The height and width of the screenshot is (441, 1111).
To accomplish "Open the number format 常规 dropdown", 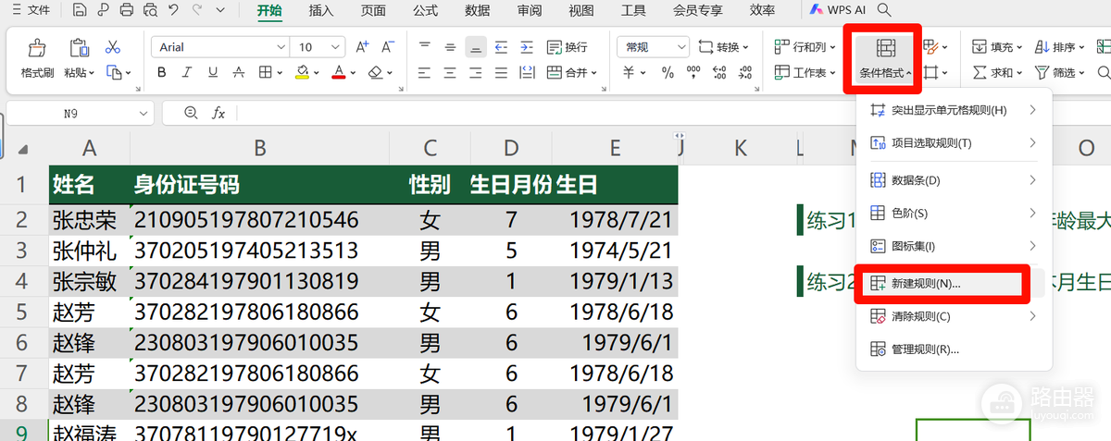I will click(682, 47).
